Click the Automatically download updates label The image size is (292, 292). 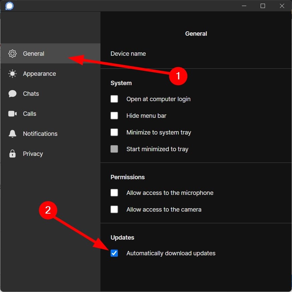pos(171,253)
